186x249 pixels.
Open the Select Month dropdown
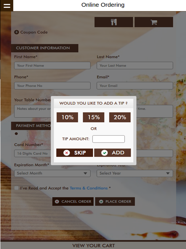point(52,173)
